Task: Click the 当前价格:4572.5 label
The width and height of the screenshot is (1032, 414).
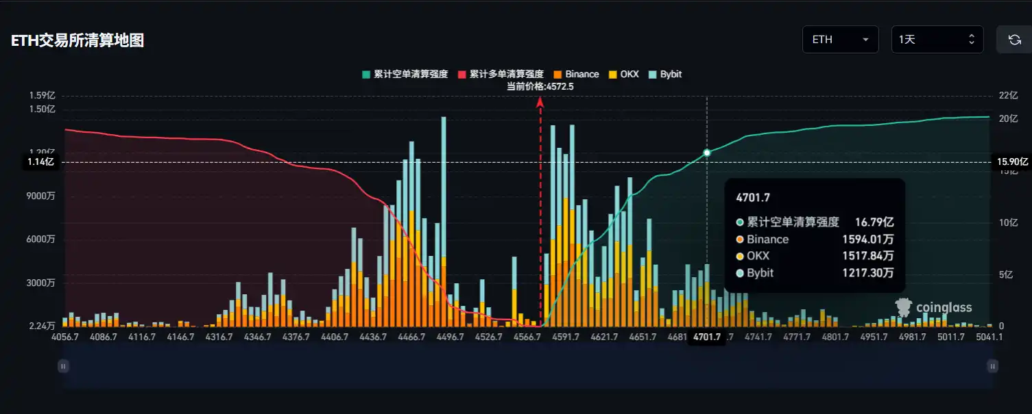Action: (540, 86)
